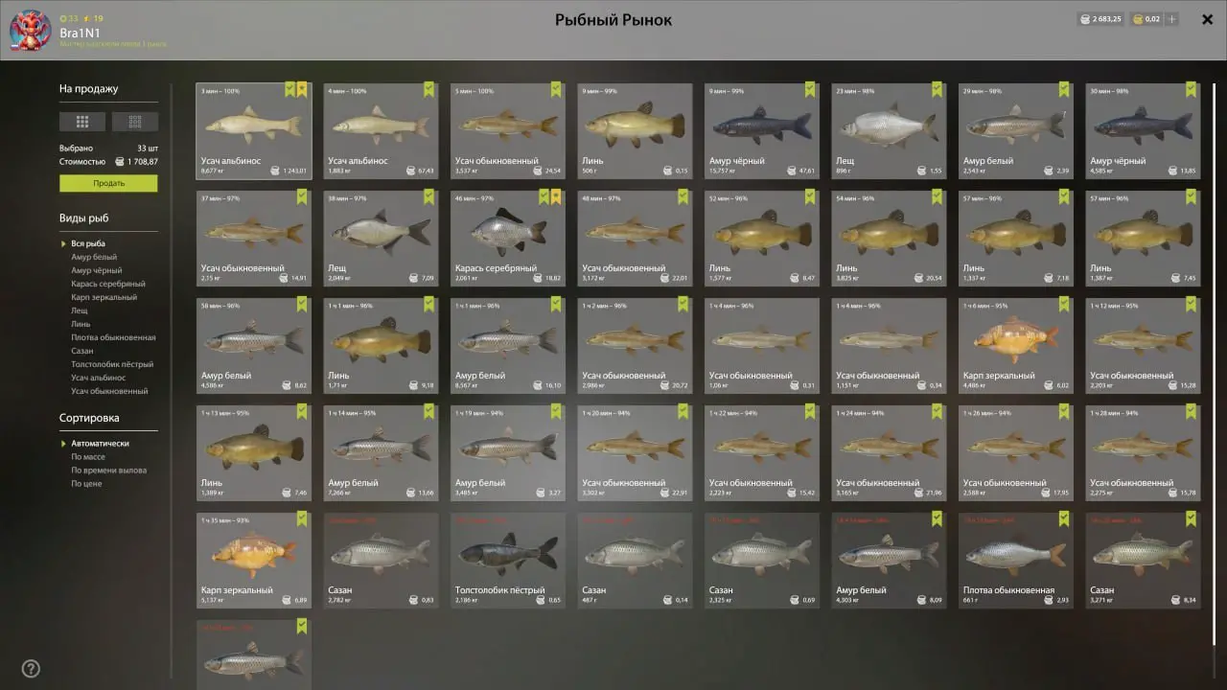The width and height of the screenshot is (1227, 690).
Task: Click the plus icon to add gold
Action: pyautogui.click(x=1171, y=19)
